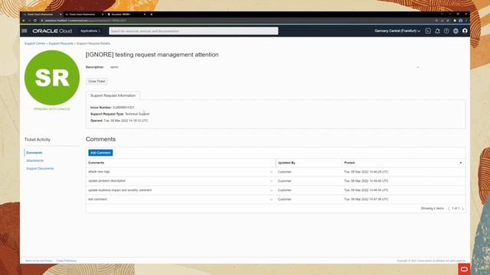Open Cookie Preferences footer link

click(x=67, y=260)
